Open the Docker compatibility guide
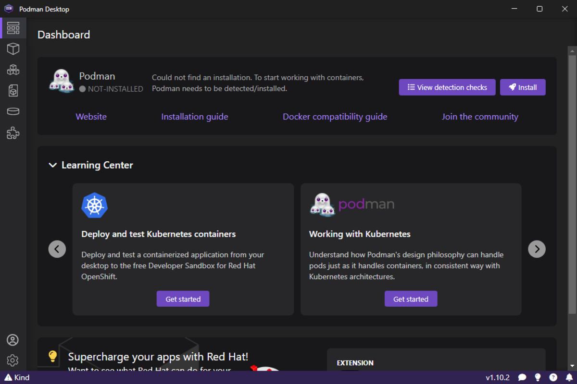The width and height of the screenshot is (577, 384). (335, 116)
